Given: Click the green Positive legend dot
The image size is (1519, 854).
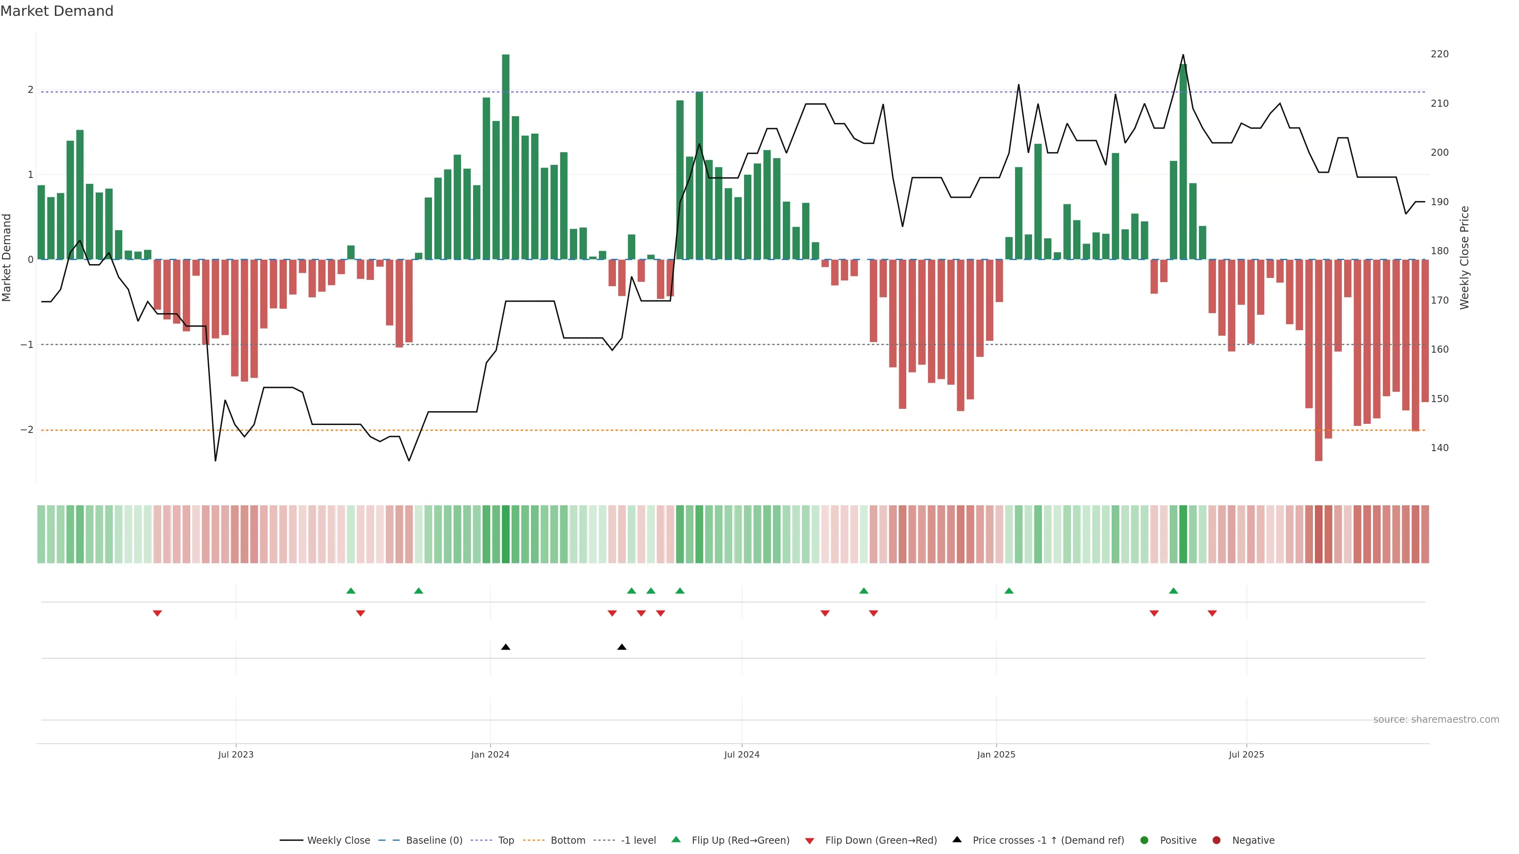Looking at the screenshot, I should click(1144, 840).
